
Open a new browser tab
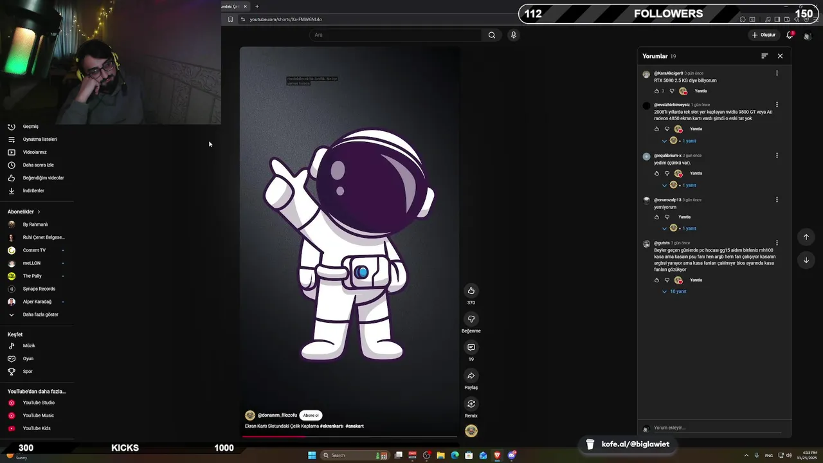(x=257, y=6)
